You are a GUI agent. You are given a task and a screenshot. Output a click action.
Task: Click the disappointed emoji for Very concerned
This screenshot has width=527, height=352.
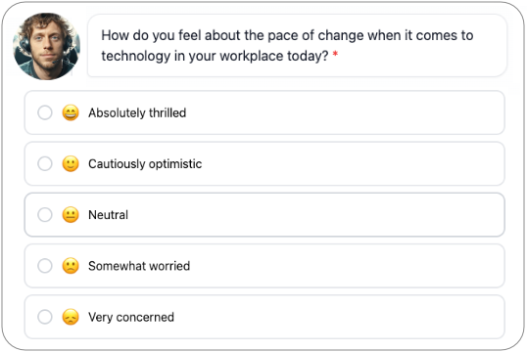click(71, 317)
